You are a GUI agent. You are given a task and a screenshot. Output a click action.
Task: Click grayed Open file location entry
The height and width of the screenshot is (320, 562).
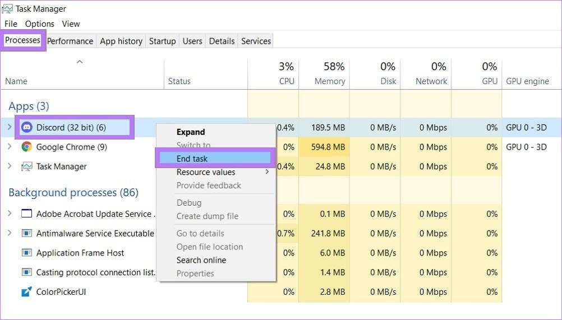coord(216,247)
